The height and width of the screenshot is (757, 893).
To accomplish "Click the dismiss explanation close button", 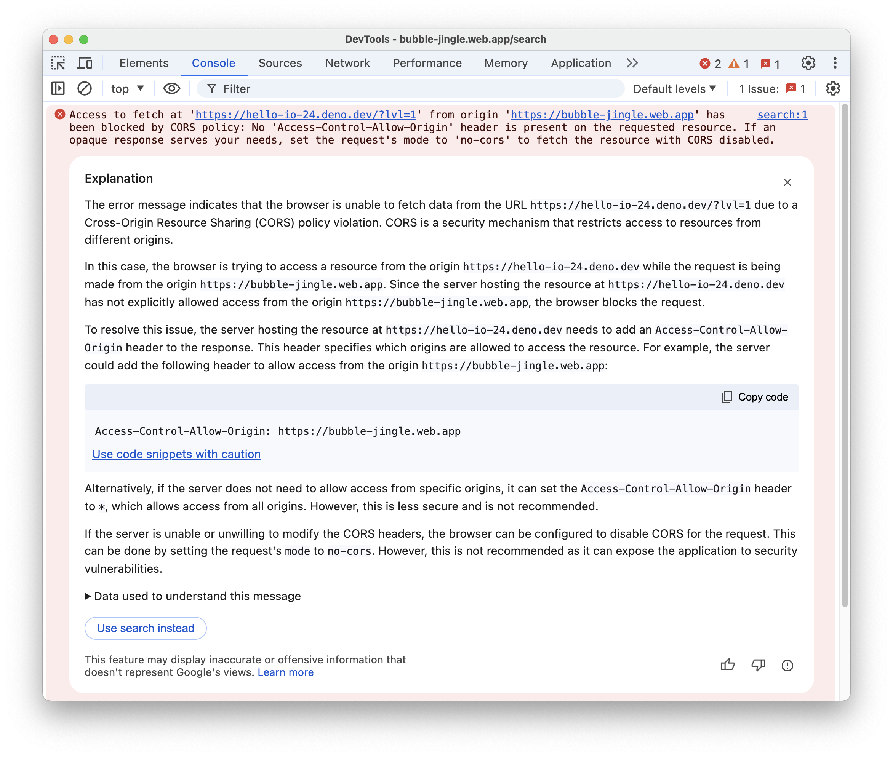I will (x=787, y=182).
